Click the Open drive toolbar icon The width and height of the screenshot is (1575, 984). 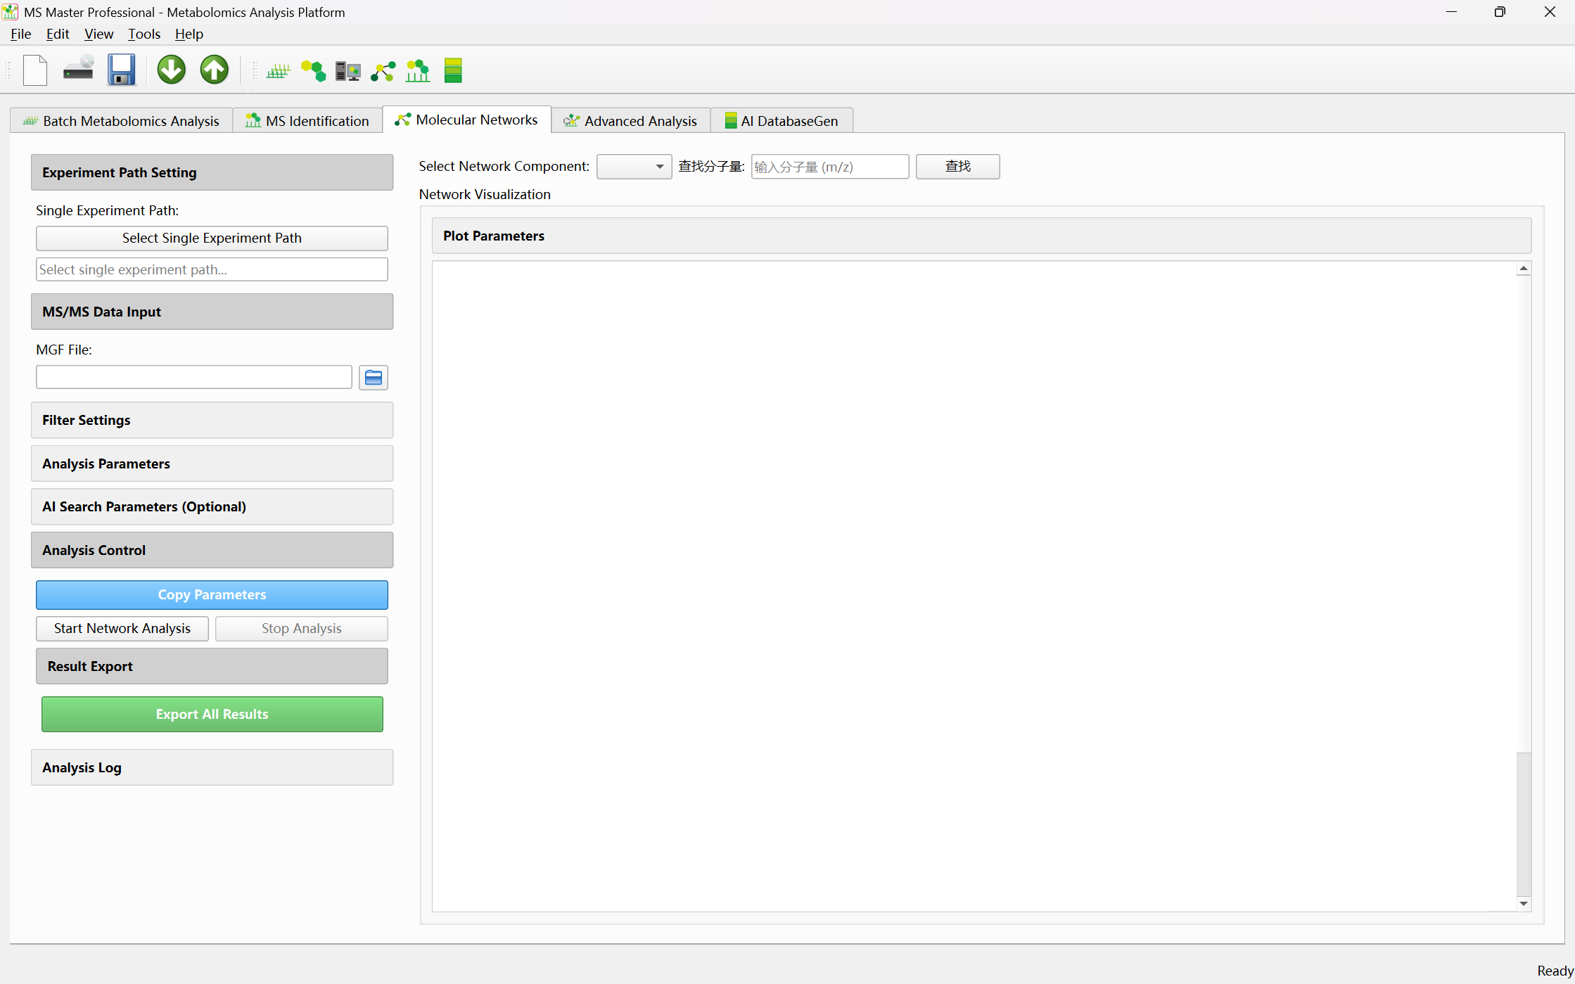[x=78, y=70]
